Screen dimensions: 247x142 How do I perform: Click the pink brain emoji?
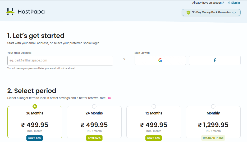coord(109,98)
